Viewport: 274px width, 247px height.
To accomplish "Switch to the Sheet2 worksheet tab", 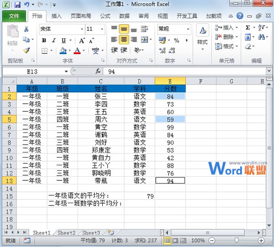I will (x=66, y=233).
